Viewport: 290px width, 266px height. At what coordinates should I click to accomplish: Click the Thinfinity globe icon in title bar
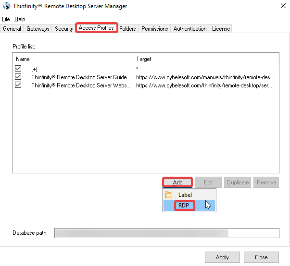7,6
